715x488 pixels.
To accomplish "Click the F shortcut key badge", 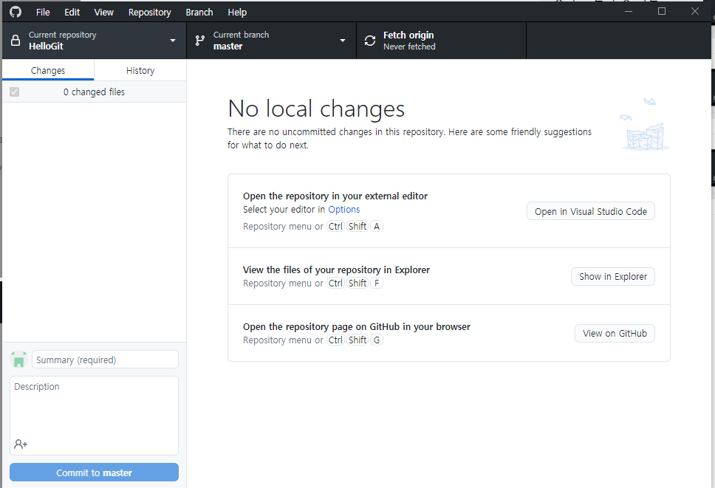I will (x=377, y=283).
